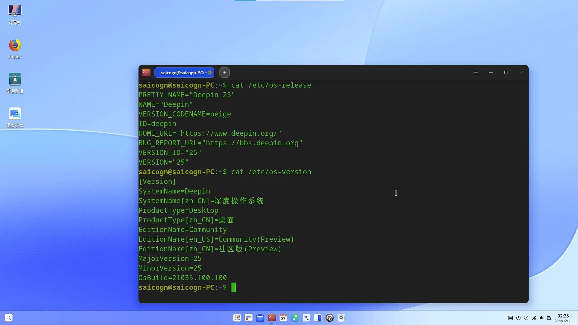Open a new terminal tab with plus button
Image resolution: width=578 pixels, height=325 pixels.
tap(224, 73)
